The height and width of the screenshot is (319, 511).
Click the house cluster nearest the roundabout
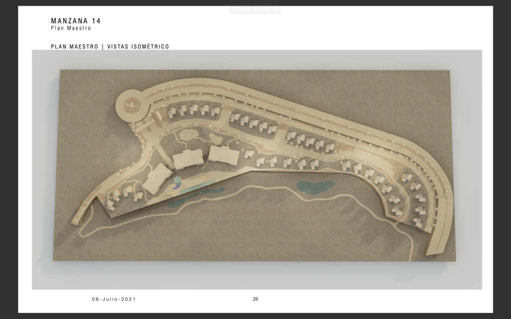point(192,110)
